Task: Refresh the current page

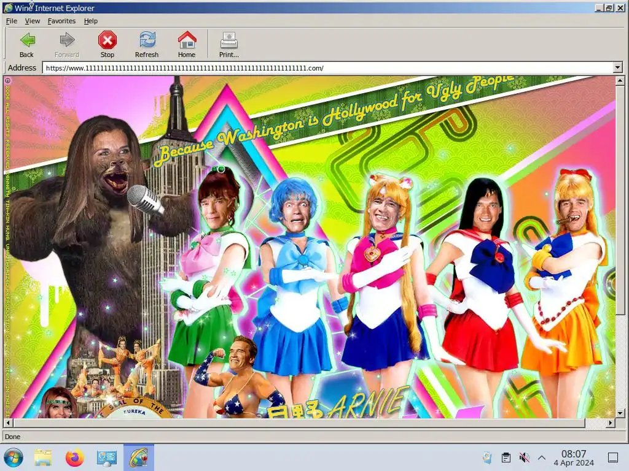Action: 147,44
